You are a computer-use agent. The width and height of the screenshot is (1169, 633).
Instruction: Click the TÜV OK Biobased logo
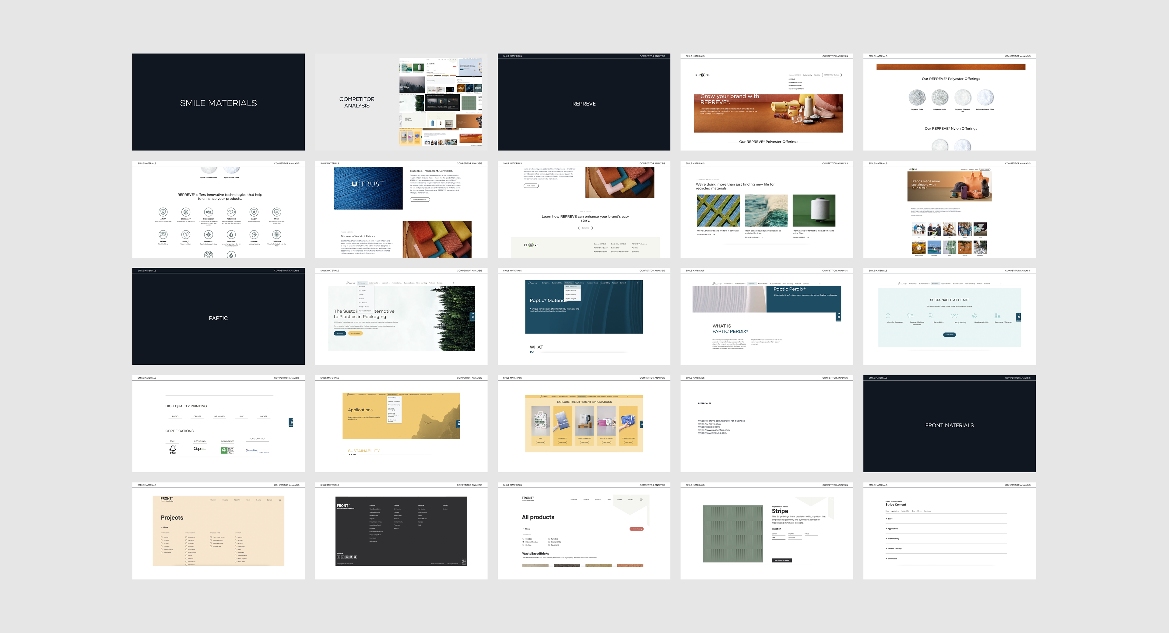pos(227,450)
